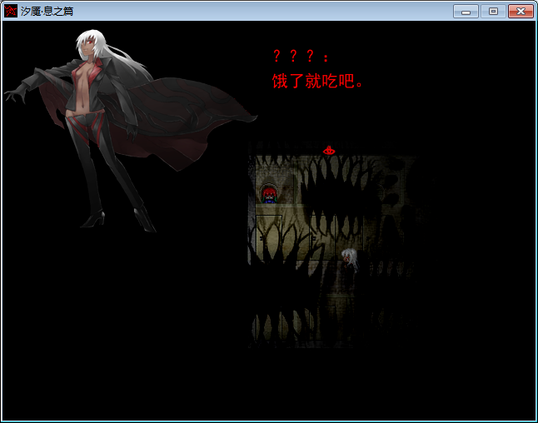Close the game window
This screenshot has height=423, width=538.
click(521, 12)
